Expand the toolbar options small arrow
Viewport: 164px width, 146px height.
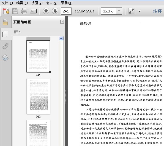click(140, 11)
